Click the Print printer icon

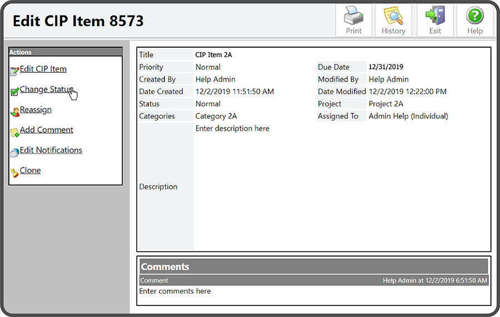[354, 16]
